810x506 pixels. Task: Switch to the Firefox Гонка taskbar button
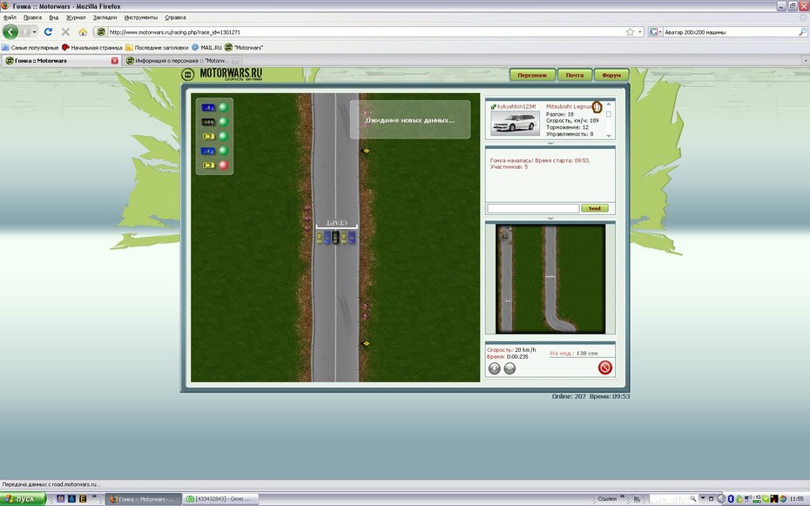coord(144,499)
